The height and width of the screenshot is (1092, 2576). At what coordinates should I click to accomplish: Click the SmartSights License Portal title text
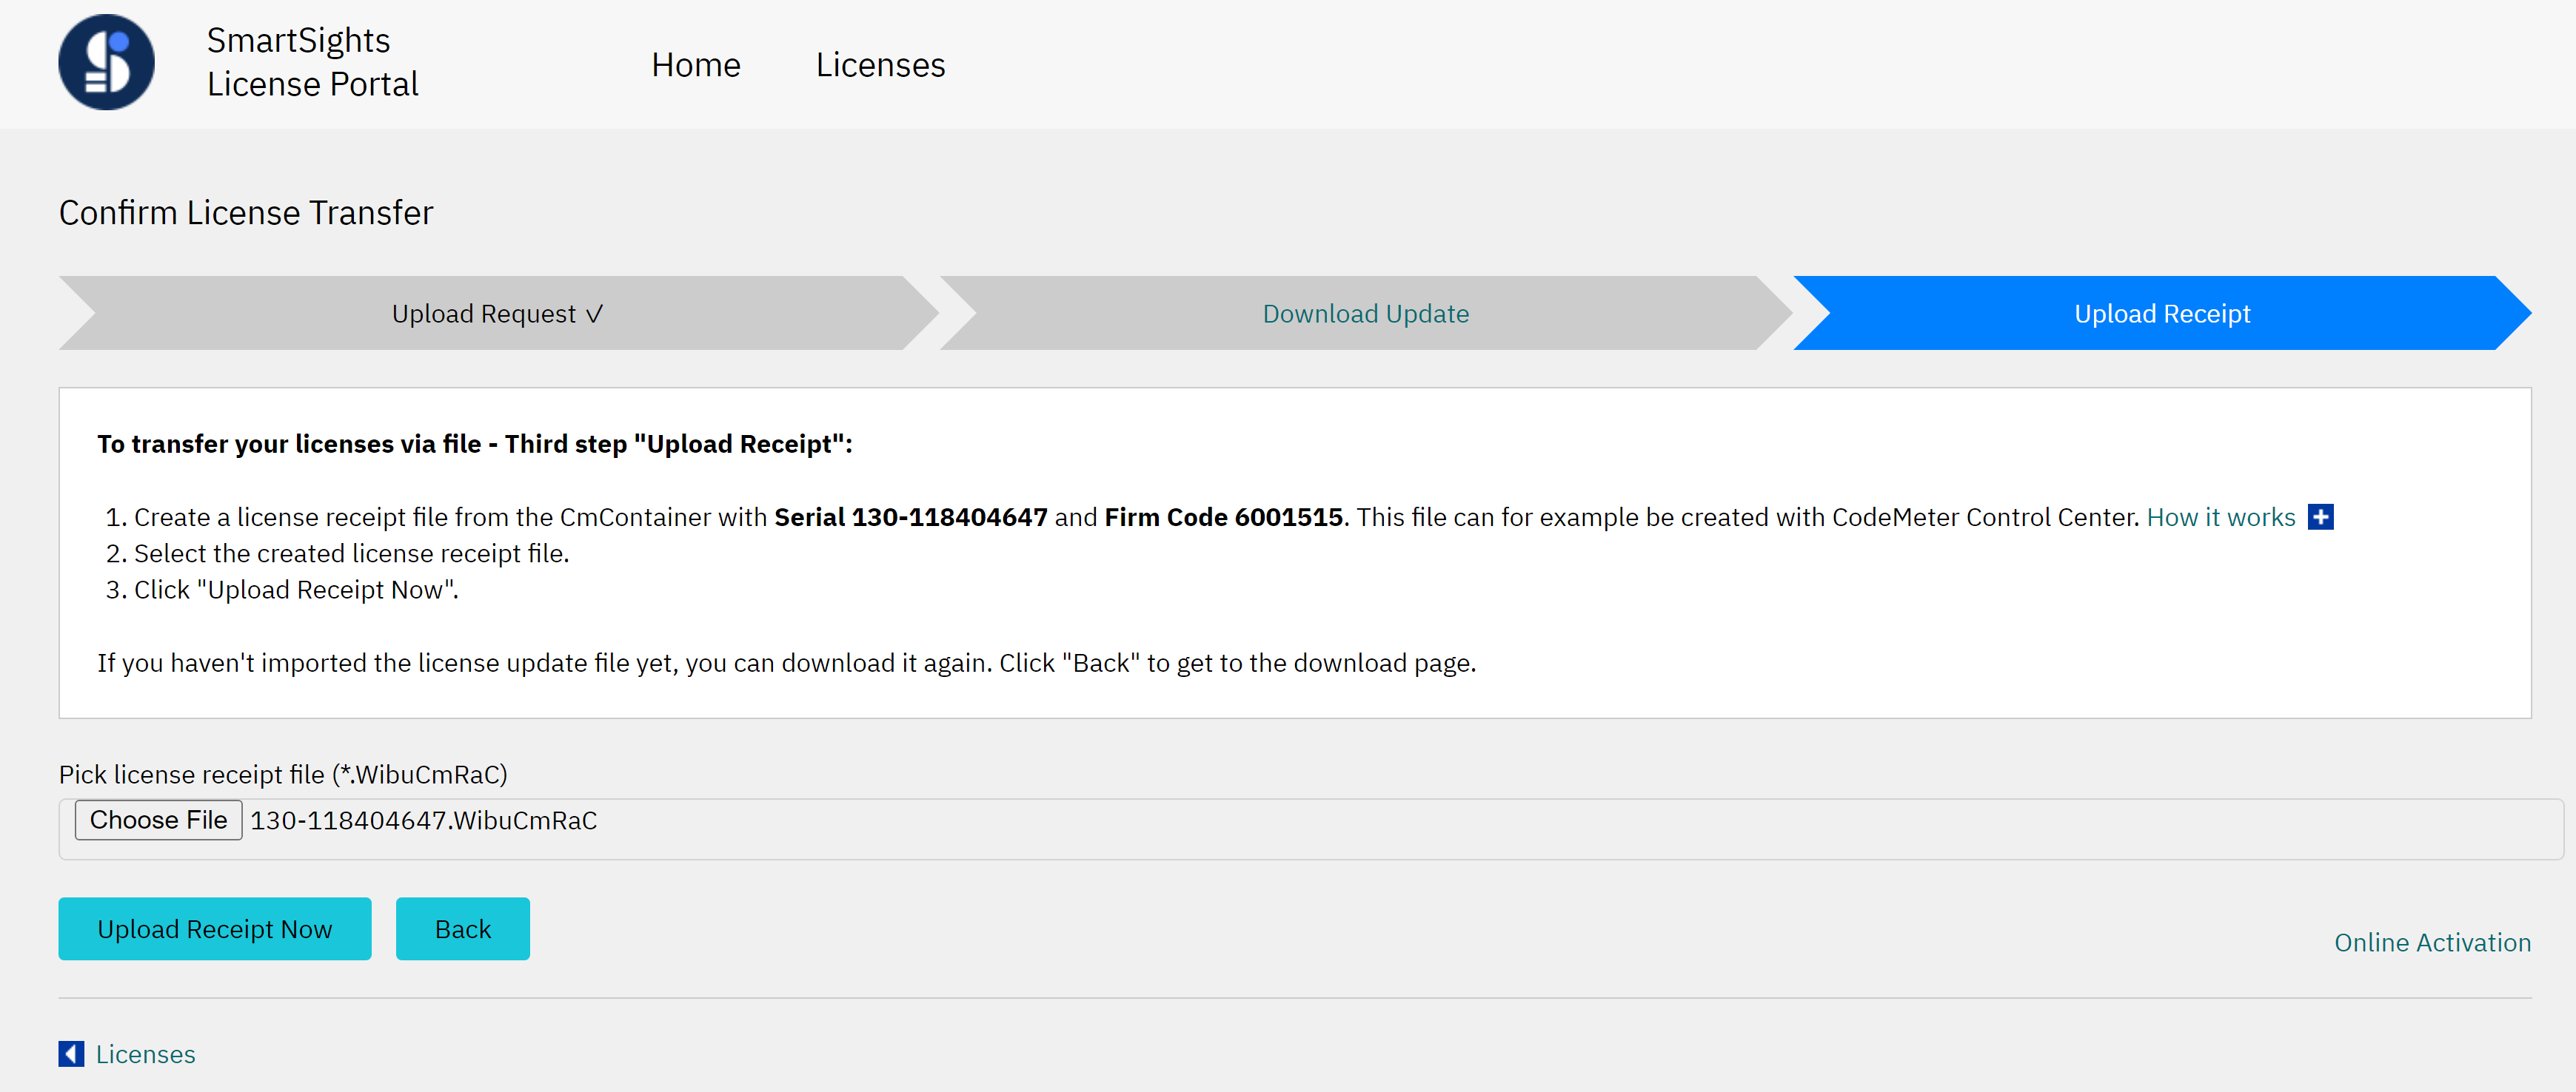pos(312,62)
